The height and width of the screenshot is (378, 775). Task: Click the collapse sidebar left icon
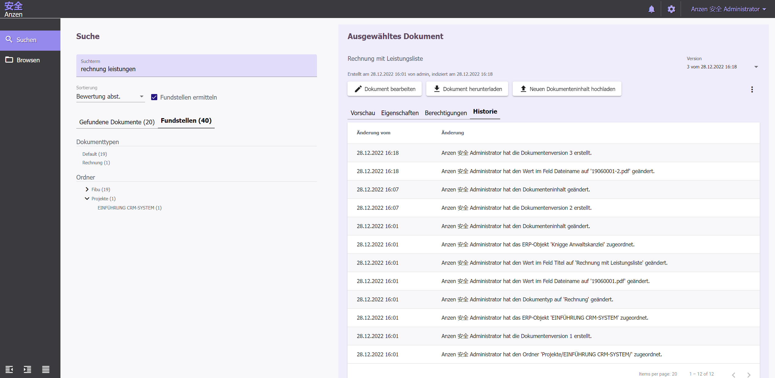click(x=9, y=369)
